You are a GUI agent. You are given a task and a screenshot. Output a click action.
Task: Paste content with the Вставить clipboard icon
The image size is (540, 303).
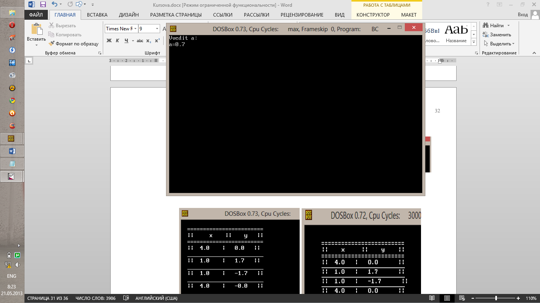(x=36, y=29)
